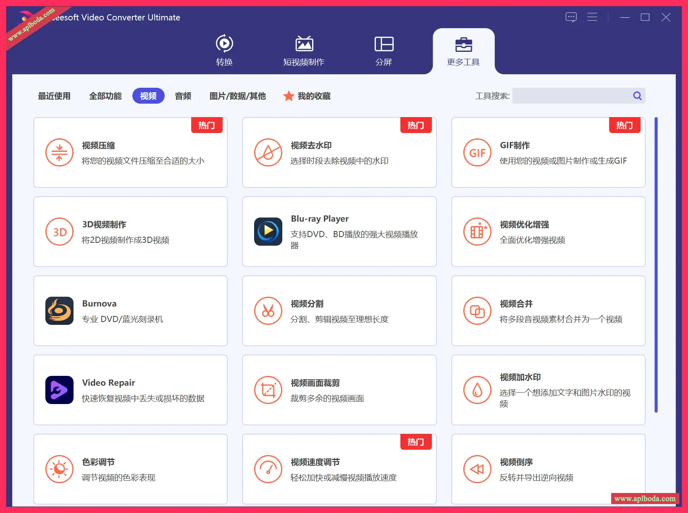
Task: Click the video merge icon
Action: pos(477,311)
